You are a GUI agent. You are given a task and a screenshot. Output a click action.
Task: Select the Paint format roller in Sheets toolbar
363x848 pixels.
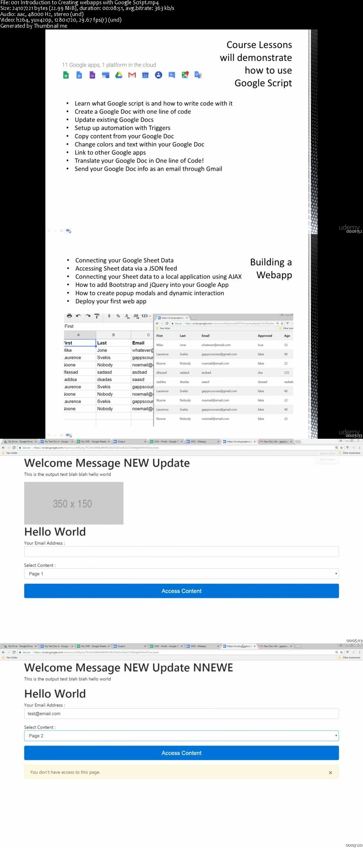tap(97, 316)
